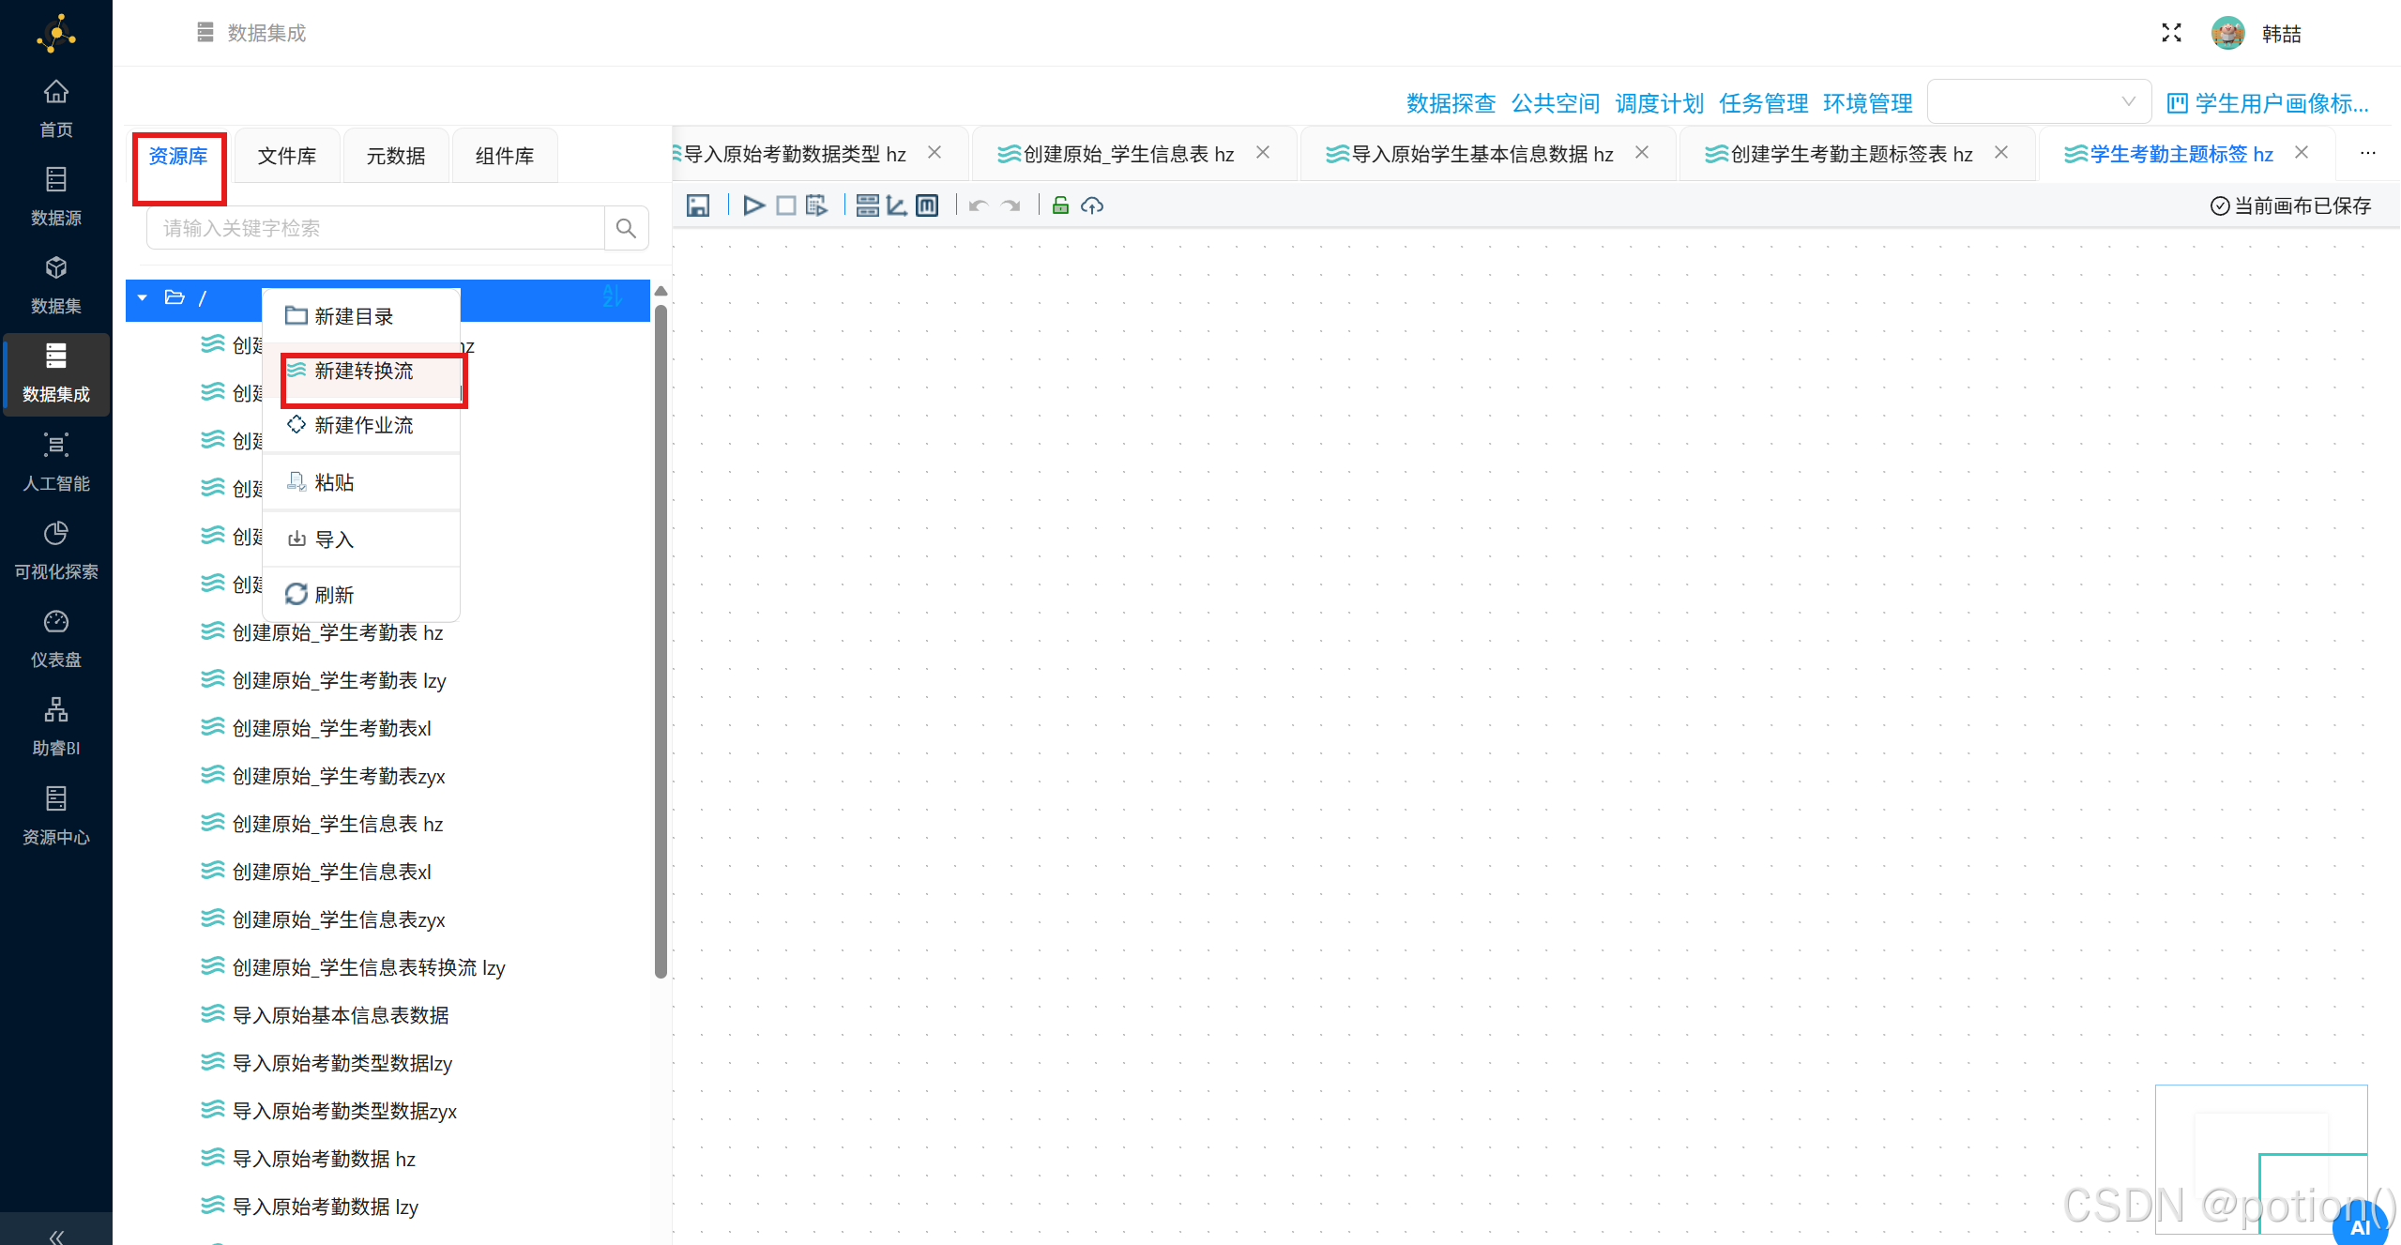Open 仪表盘 in sidebar

tap(56, 639)
